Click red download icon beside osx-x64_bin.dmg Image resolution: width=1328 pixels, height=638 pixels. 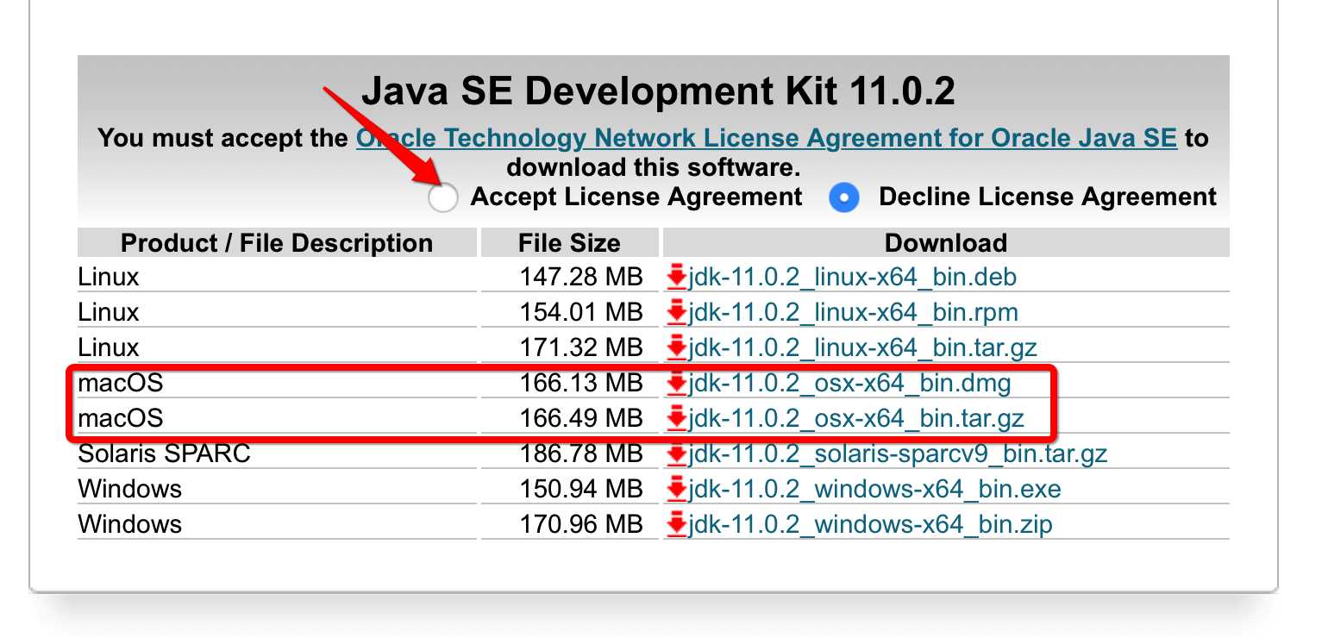pos(677,383)
